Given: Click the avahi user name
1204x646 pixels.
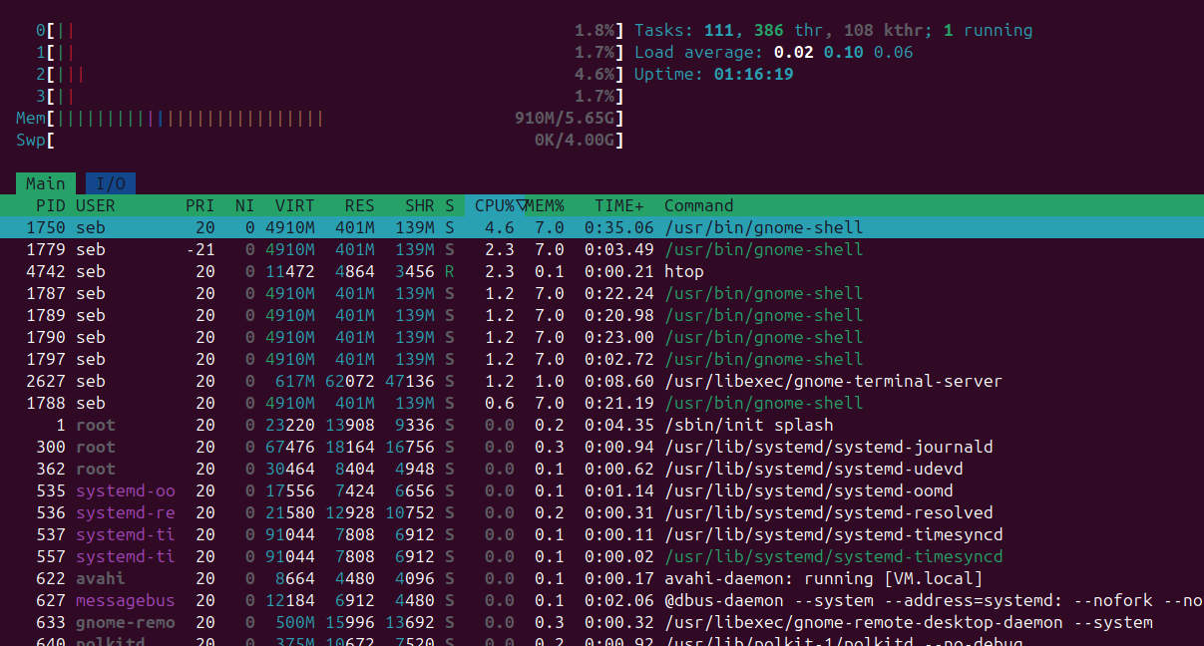Looking at the screenshot, I should click(101, 578).
